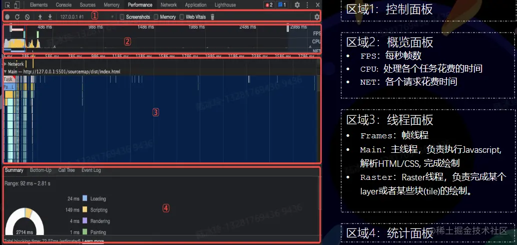Click the 4 ms Rendering value

coord(75,221)
